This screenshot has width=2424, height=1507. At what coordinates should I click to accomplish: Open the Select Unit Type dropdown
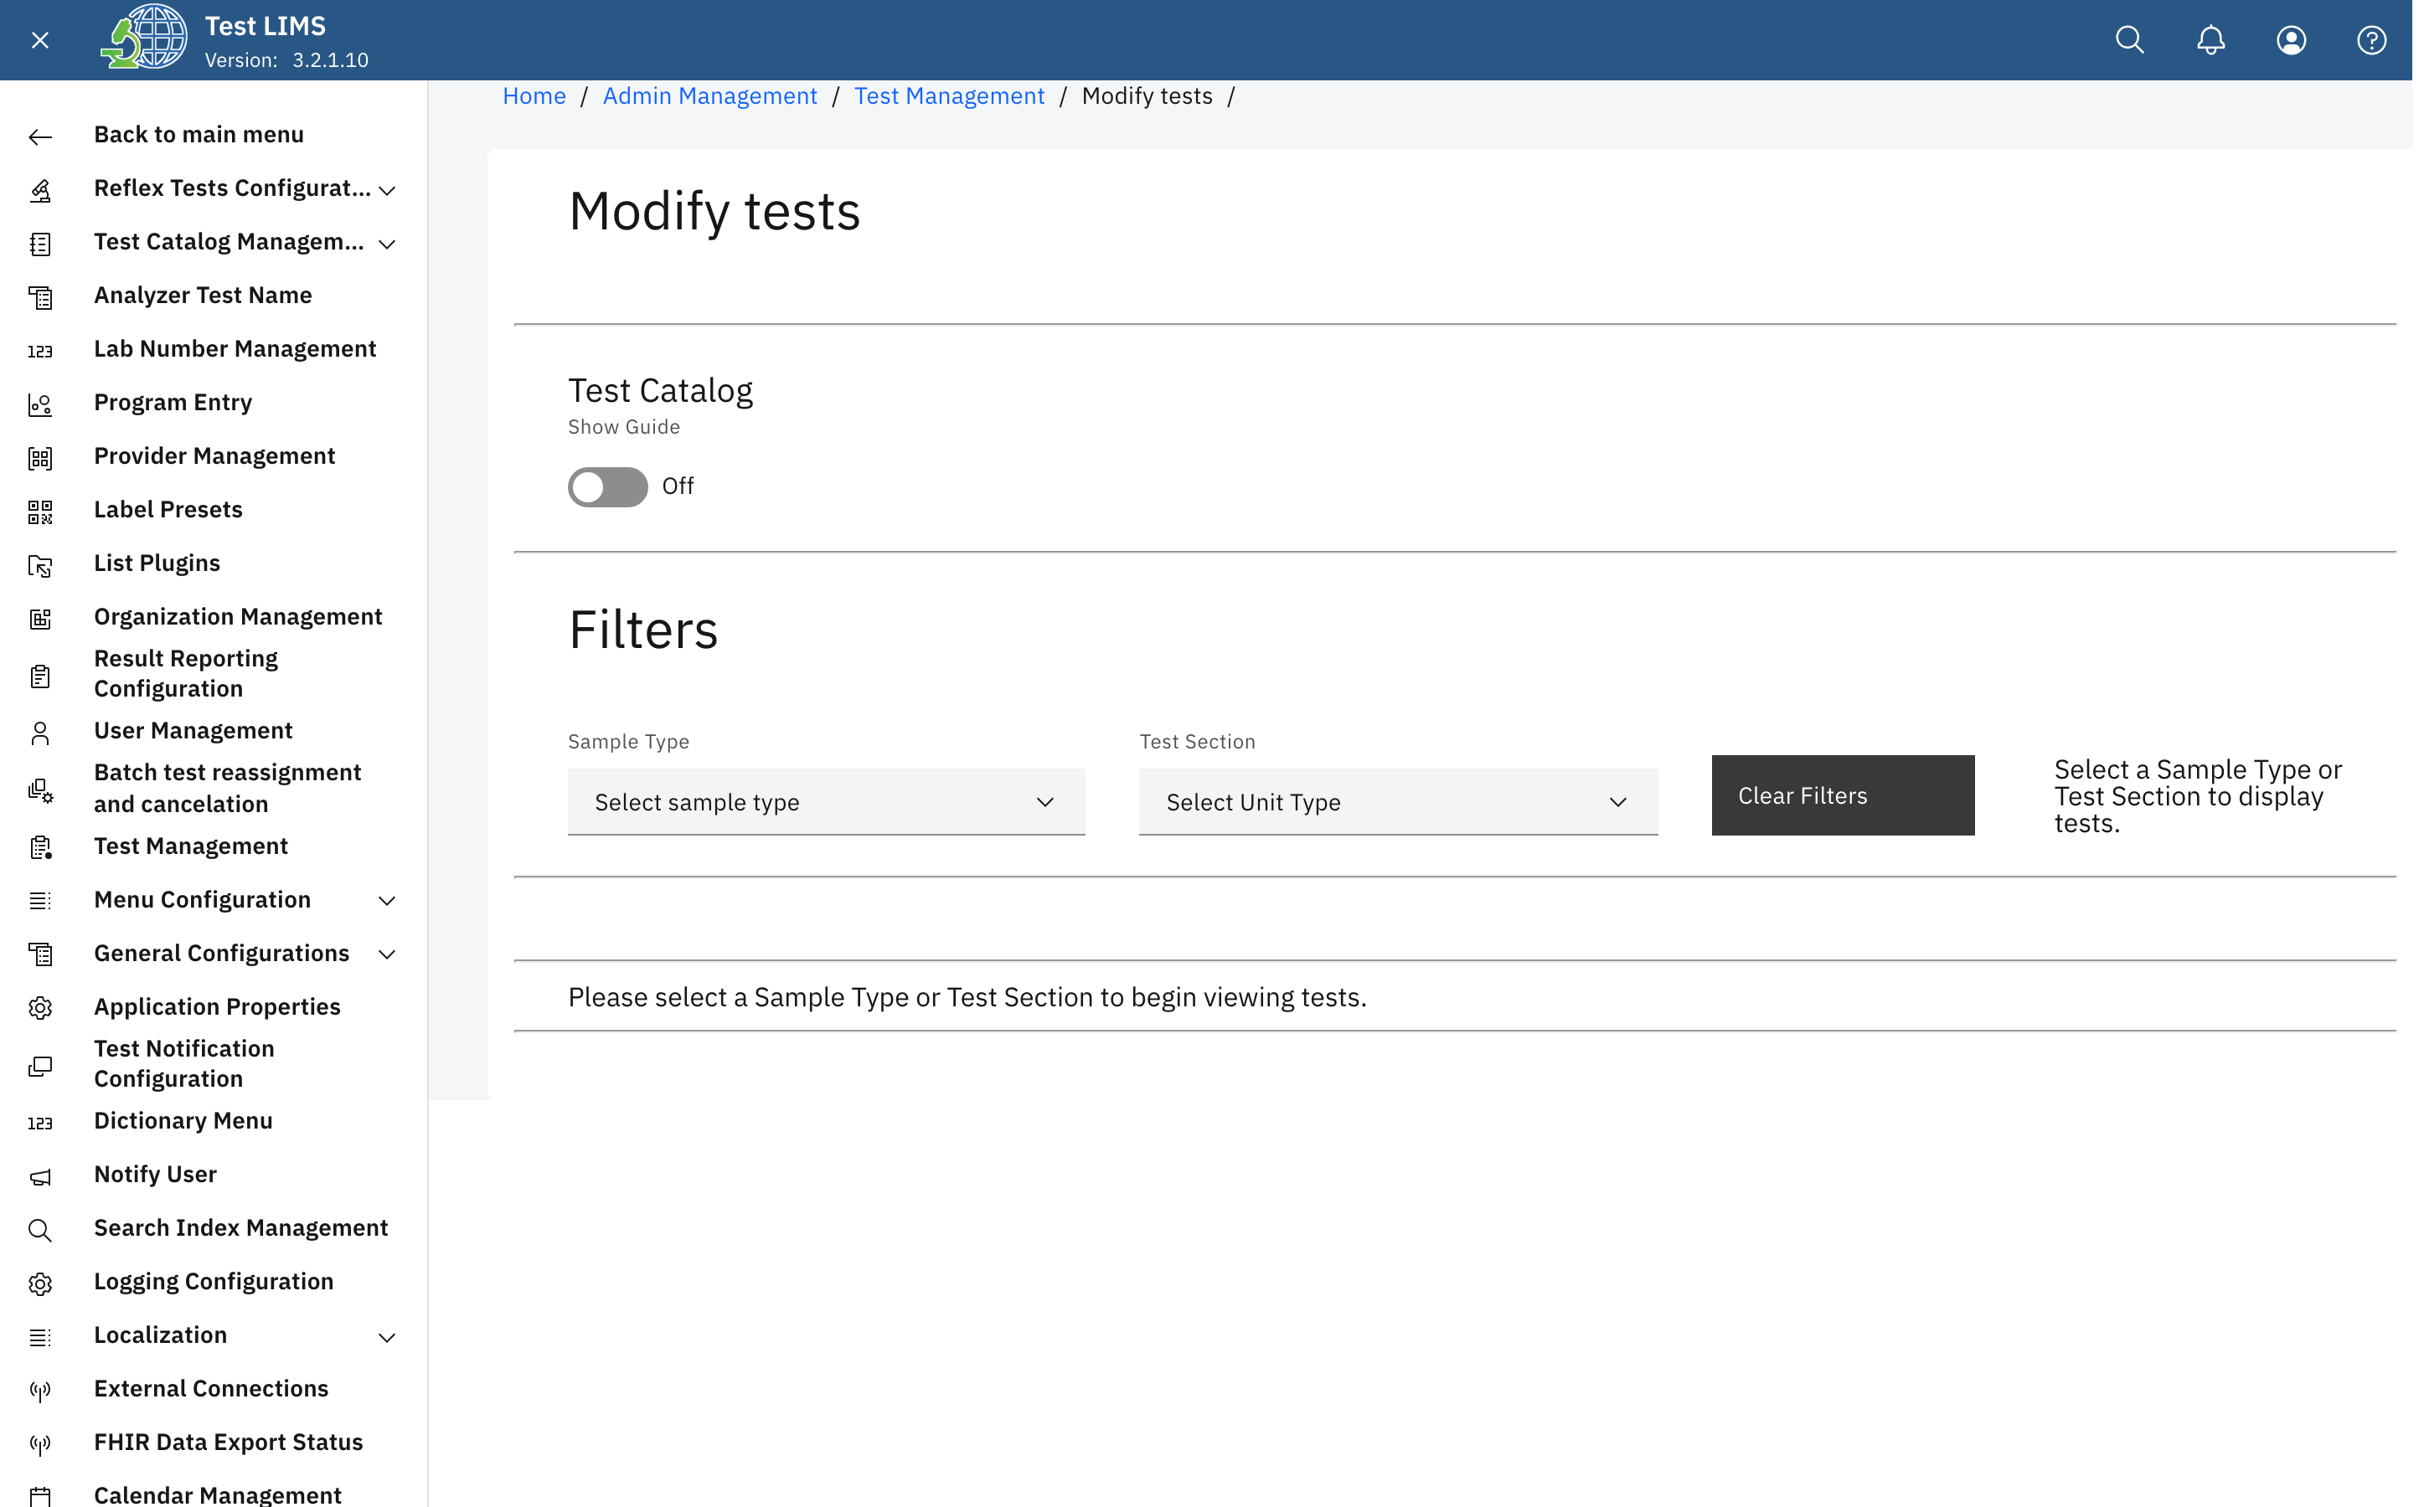[x=1398, y=802]
